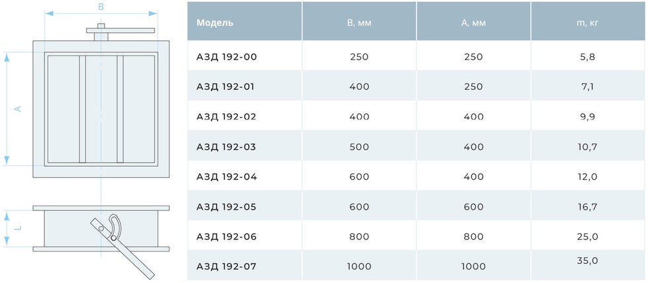
Task: Select the АЗД 192-05 model name
Action: [x=226, y=207]
